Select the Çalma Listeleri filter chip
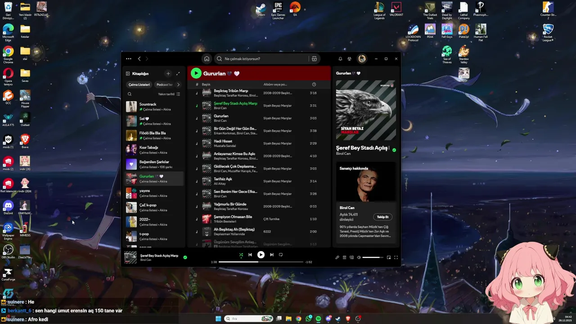576x324 pixels. (139, 85)
